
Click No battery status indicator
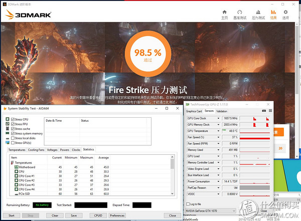[42, 205]
